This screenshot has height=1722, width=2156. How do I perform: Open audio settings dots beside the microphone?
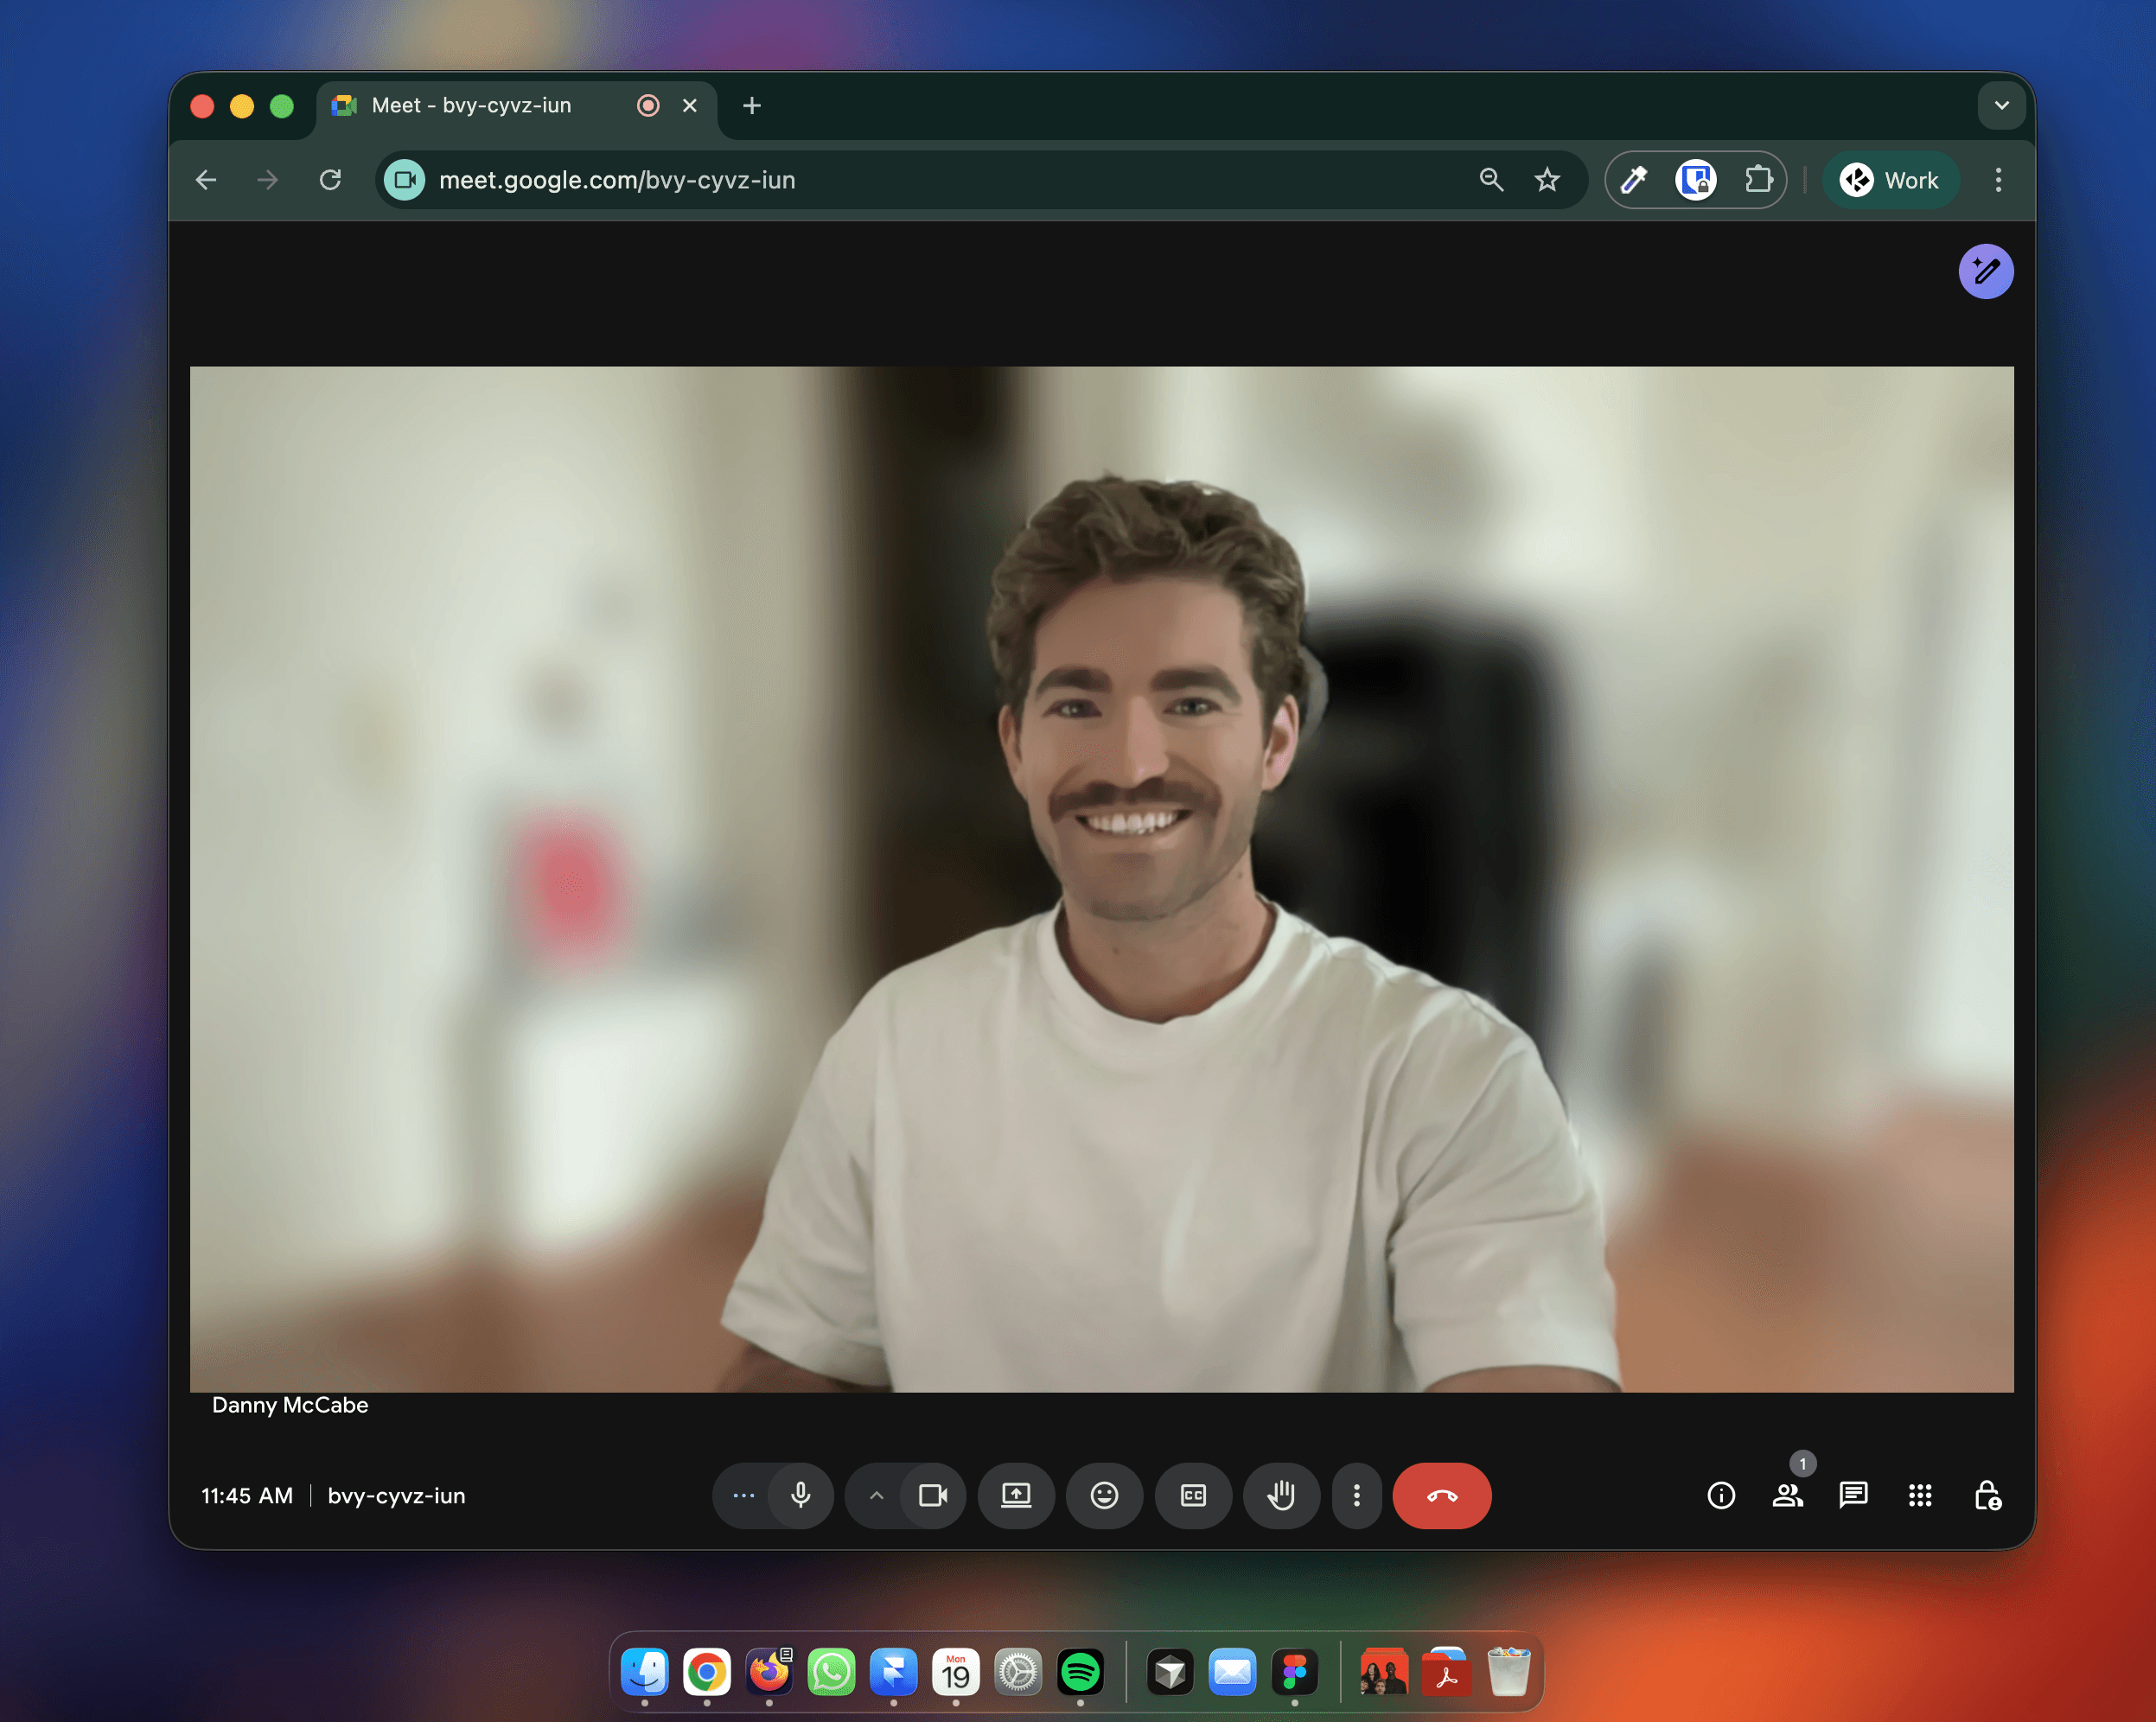[743, 1495]
